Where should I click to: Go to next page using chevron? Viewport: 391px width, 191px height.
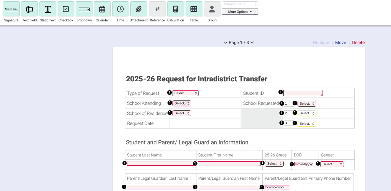point(252,42)
